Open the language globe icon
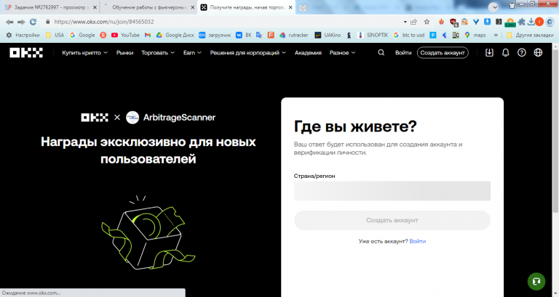The width and height of the screenshot is (559, 297). point(538,52)
